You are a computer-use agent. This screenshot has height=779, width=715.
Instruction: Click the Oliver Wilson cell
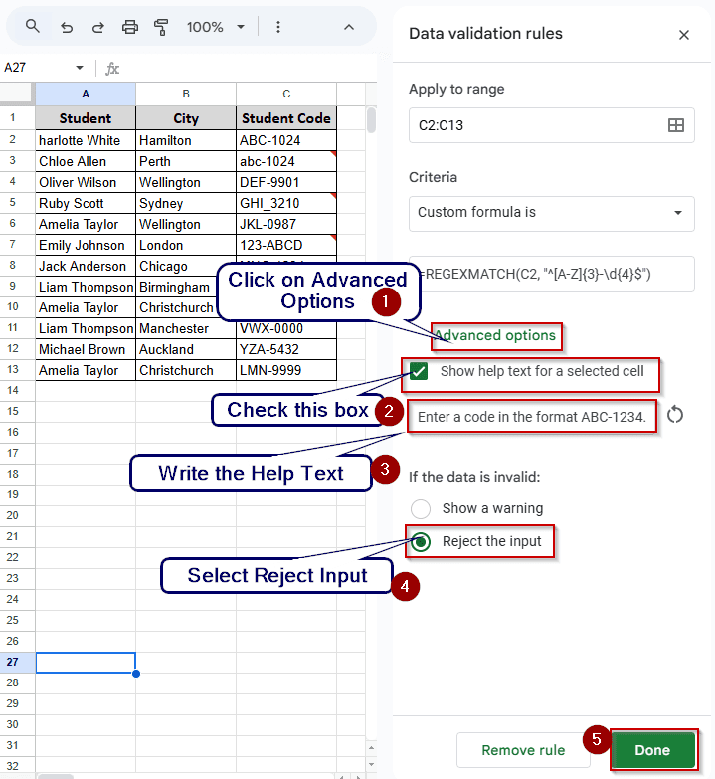coord(86,182)
